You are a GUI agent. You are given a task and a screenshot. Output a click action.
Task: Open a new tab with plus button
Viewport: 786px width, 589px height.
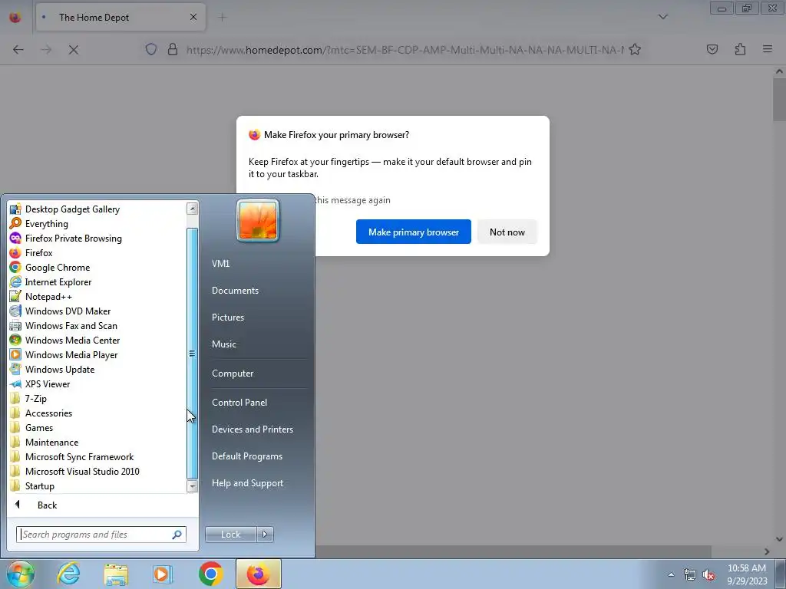pos(223,18)
